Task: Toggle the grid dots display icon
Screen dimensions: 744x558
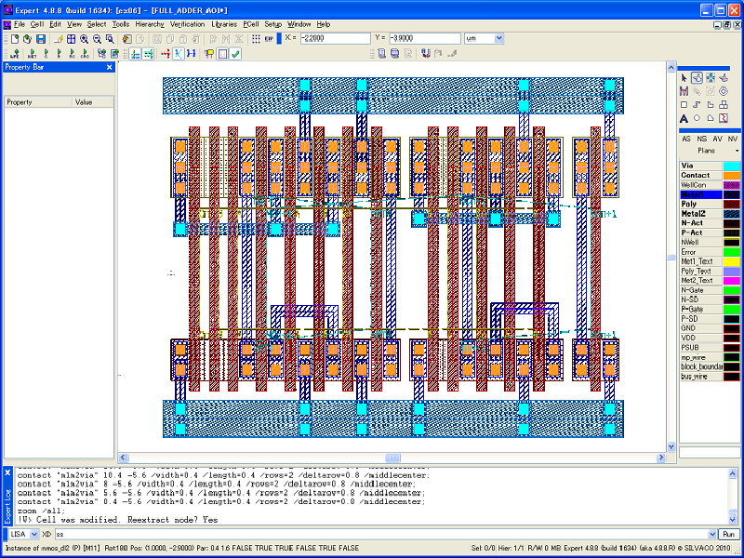Action: (x=255, y=39)
